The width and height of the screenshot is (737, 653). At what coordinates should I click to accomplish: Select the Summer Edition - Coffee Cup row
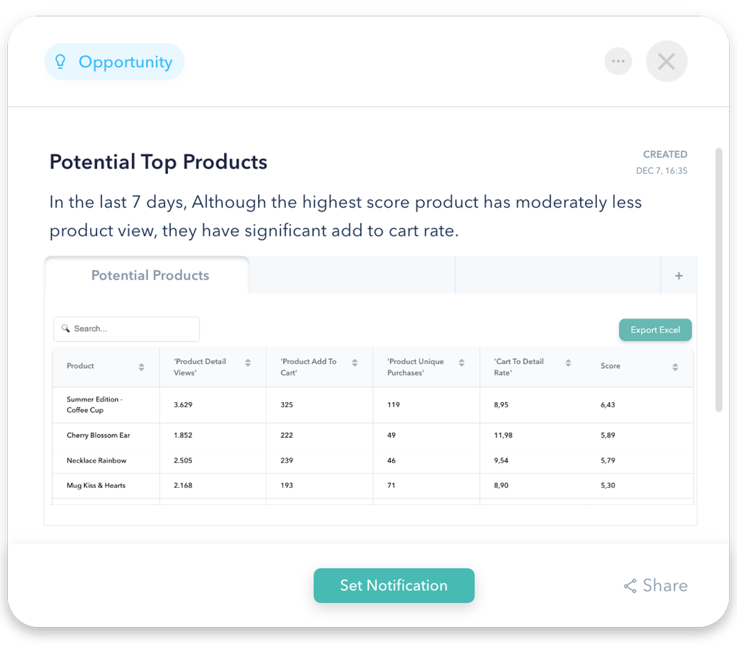(373, 404)
